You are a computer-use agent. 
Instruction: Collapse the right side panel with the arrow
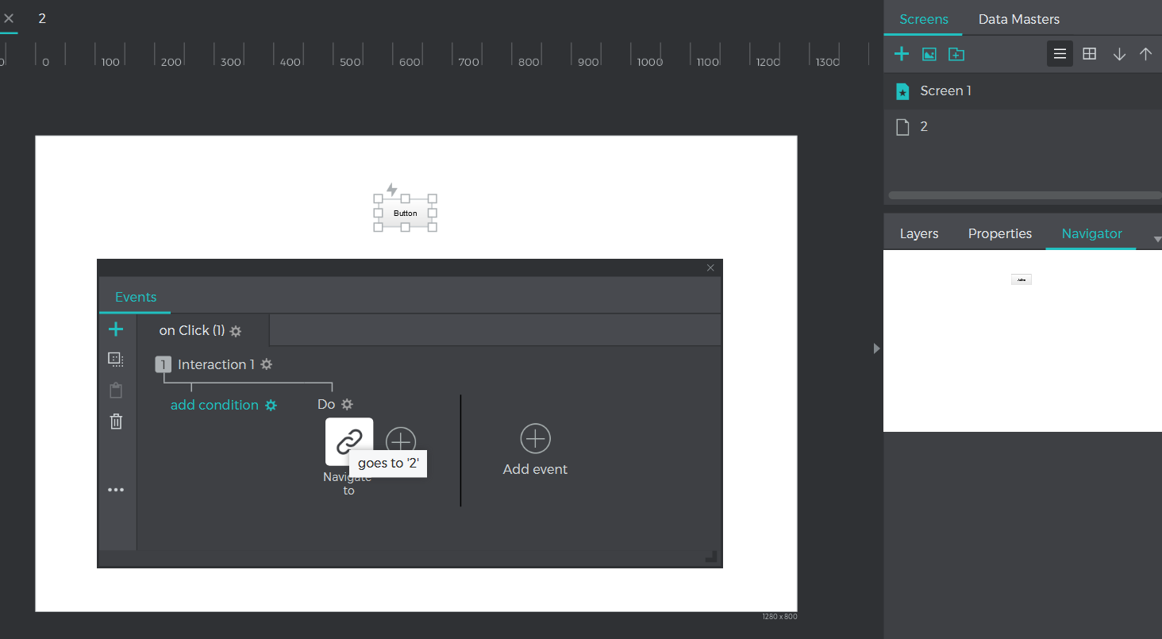click(x=876, y=348)
